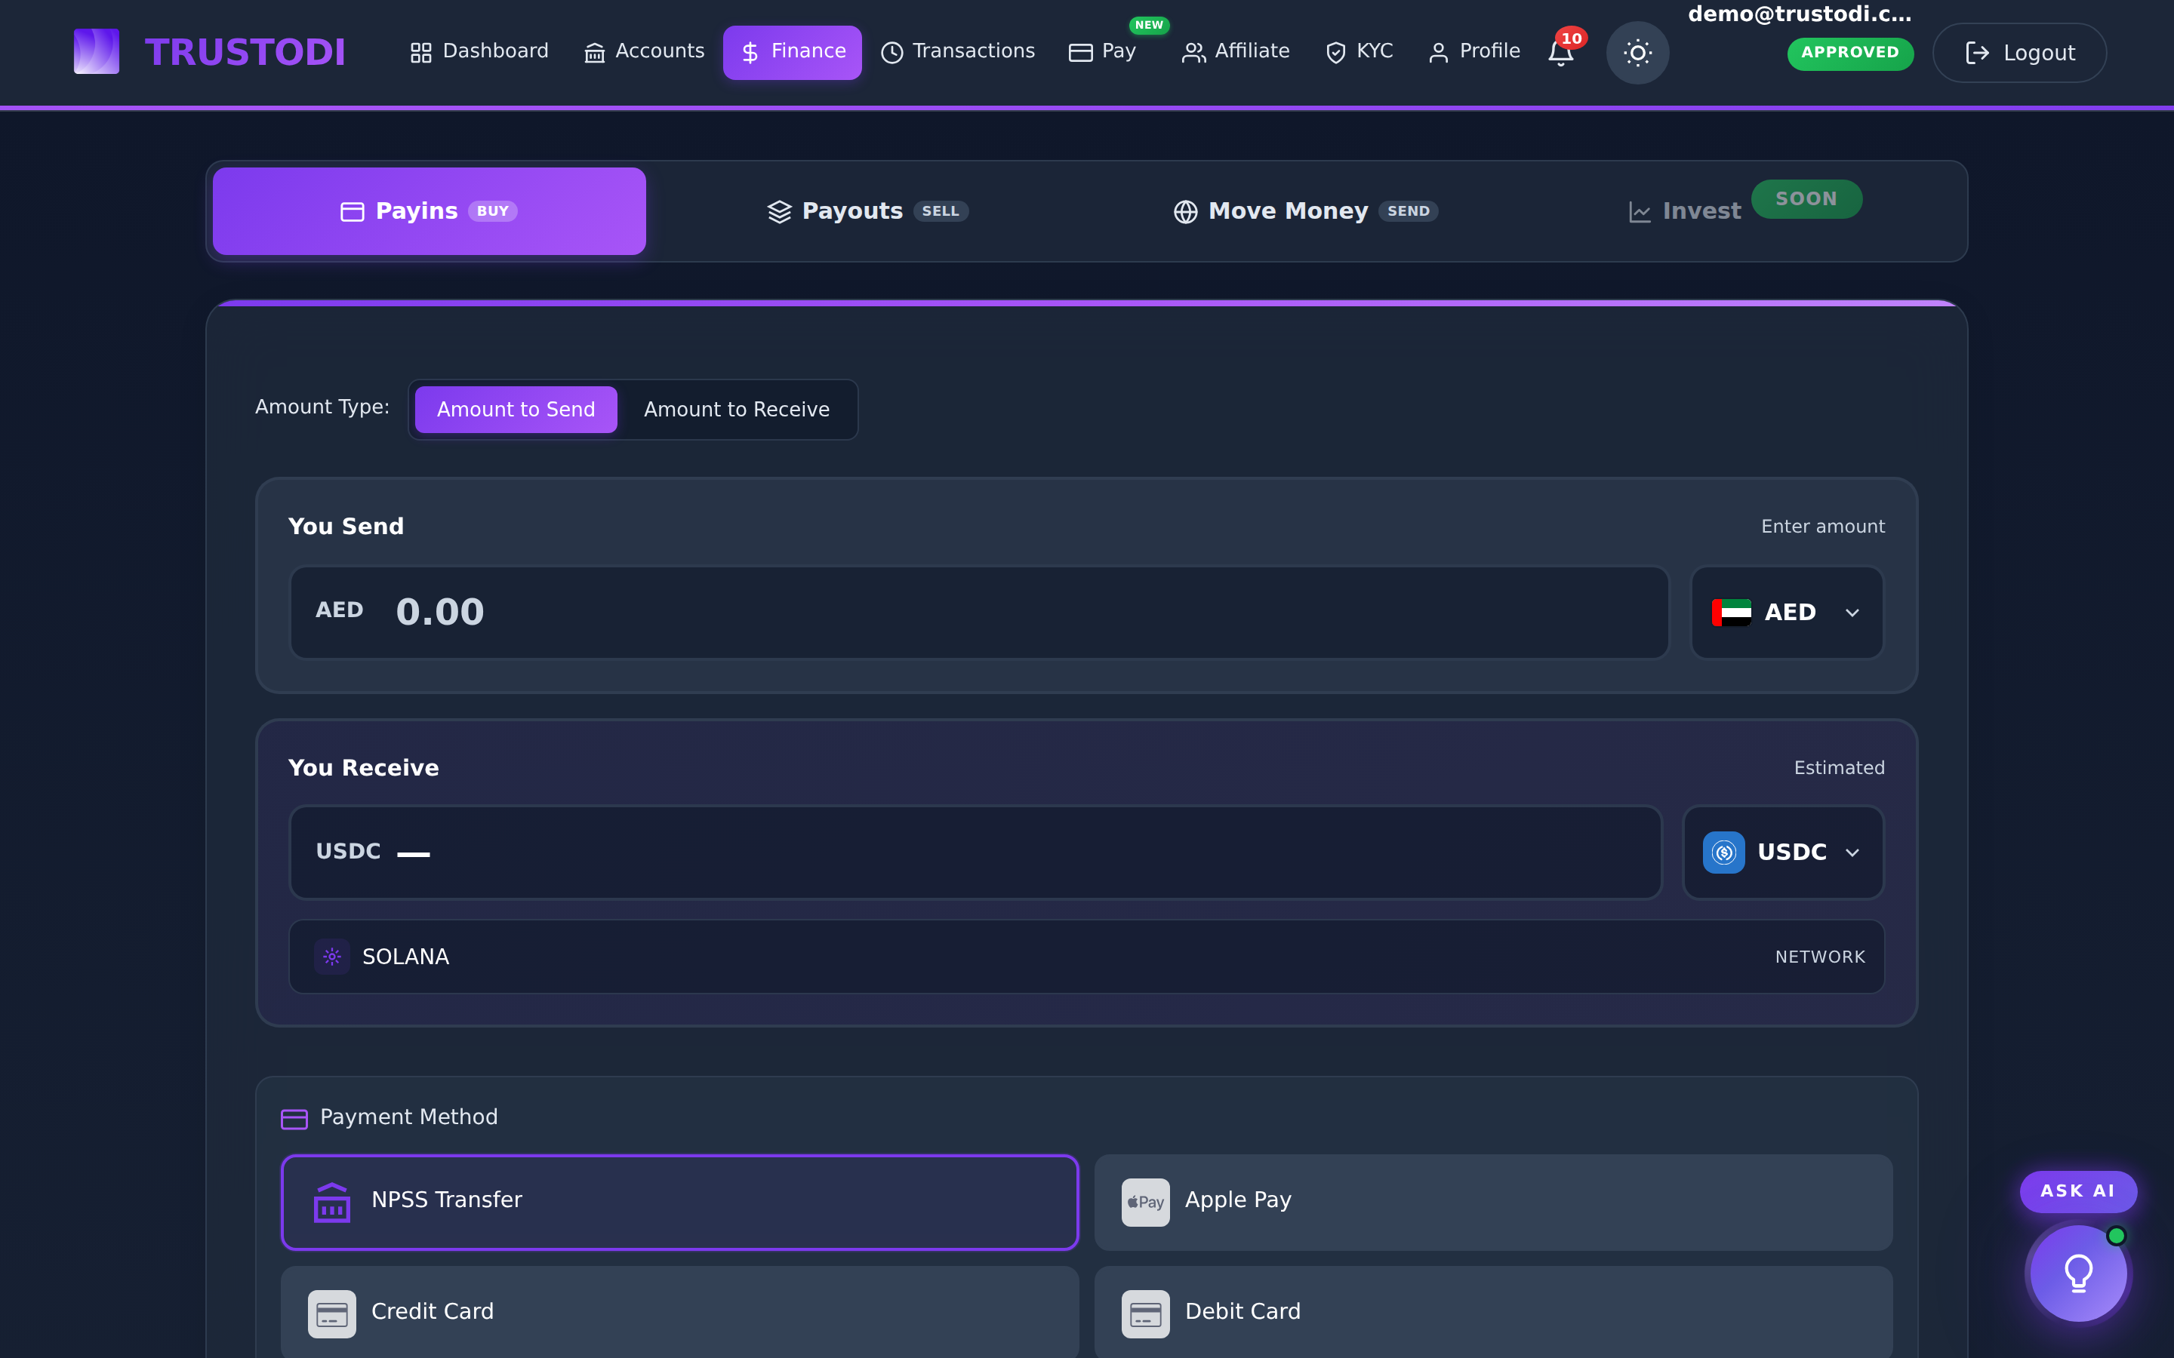Click the Invest chart icon
Image resolution: width=2174 pixels, height=1358 pixels.
pyautogui.click(x=1640, y=212)
